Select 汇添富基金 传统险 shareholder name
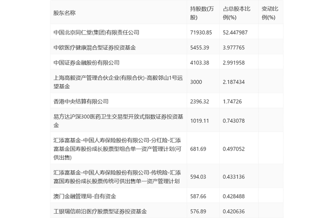Screen dimensions: 333x218 click(117, 177)
